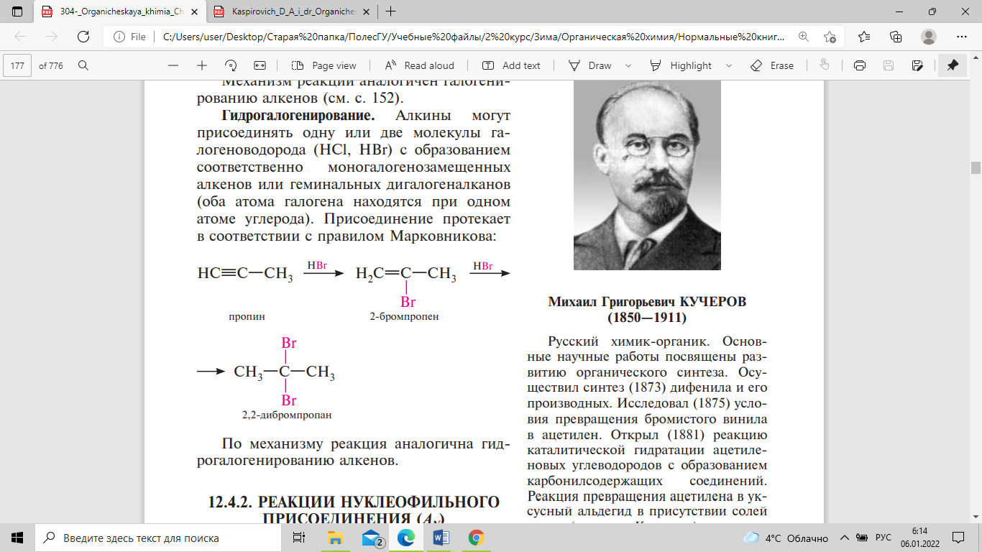Open the notifications center icon
The width and height of the screenshot is (982, 552).
click(x=958, y=538)
